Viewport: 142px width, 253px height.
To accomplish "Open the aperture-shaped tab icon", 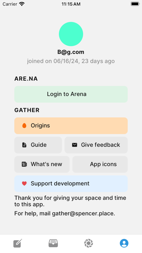I will 89,243.
